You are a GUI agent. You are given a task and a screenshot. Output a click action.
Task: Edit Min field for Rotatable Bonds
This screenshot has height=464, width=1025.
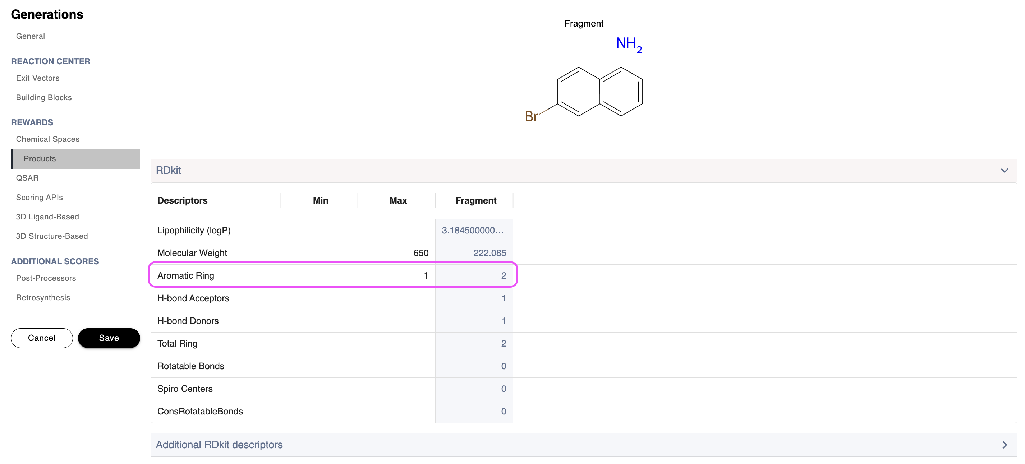click(319, 367)
